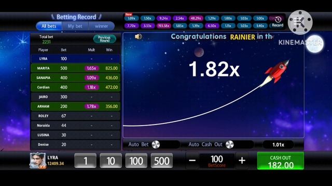
Task: Cash out at 182.00
Action: pyautogui.click(x=281, y=161)
